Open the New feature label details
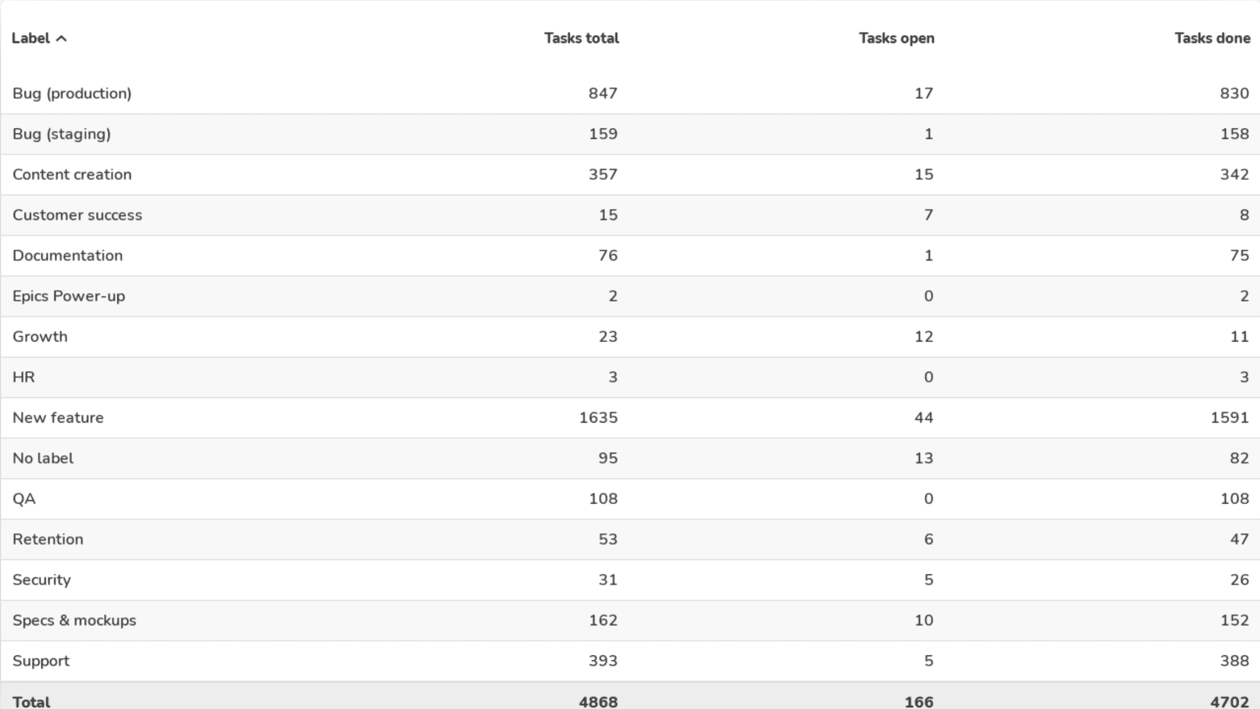The image size is (1260, 709). (x=59, y=418)
